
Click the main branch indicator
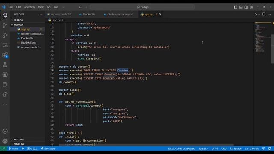(x=13, y=148)
